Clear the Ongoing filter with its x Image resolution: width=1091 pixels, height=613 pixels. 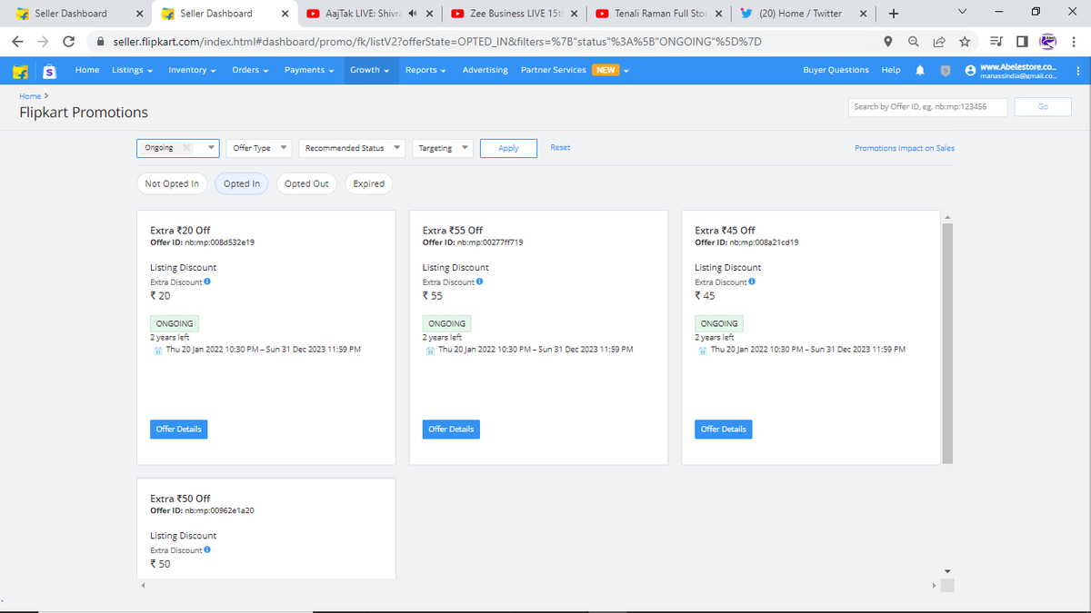[x=186, y=148]
